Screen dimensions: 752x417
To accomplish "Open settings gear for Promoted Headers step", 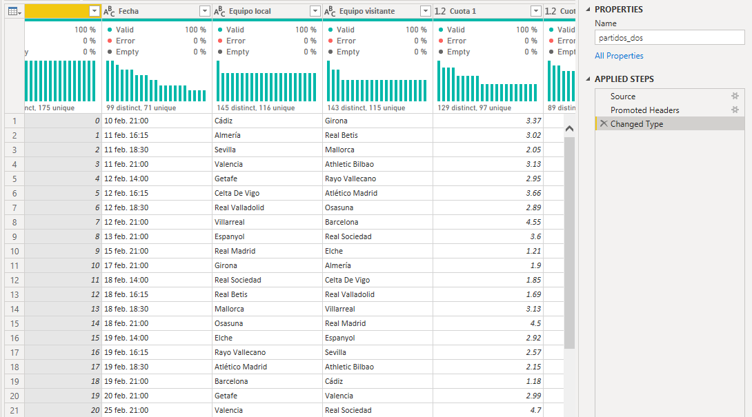I will (x=735, y=109).
